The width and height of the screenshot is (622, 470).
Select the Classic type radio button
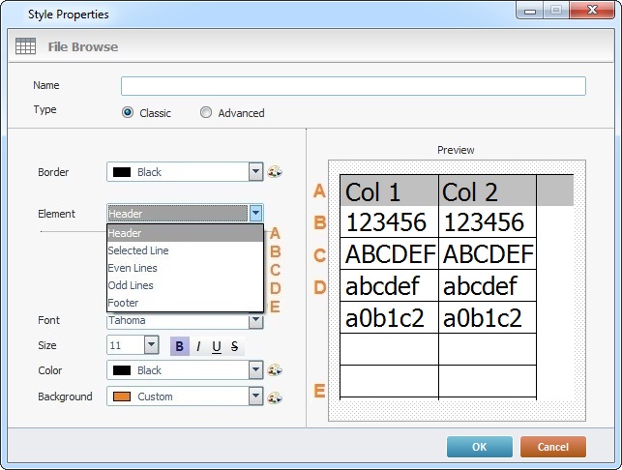coord(128,113)
